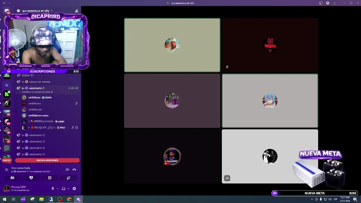
Task: Expand the LA MARAVILLA RP V2 server menu
Action: 37,11
